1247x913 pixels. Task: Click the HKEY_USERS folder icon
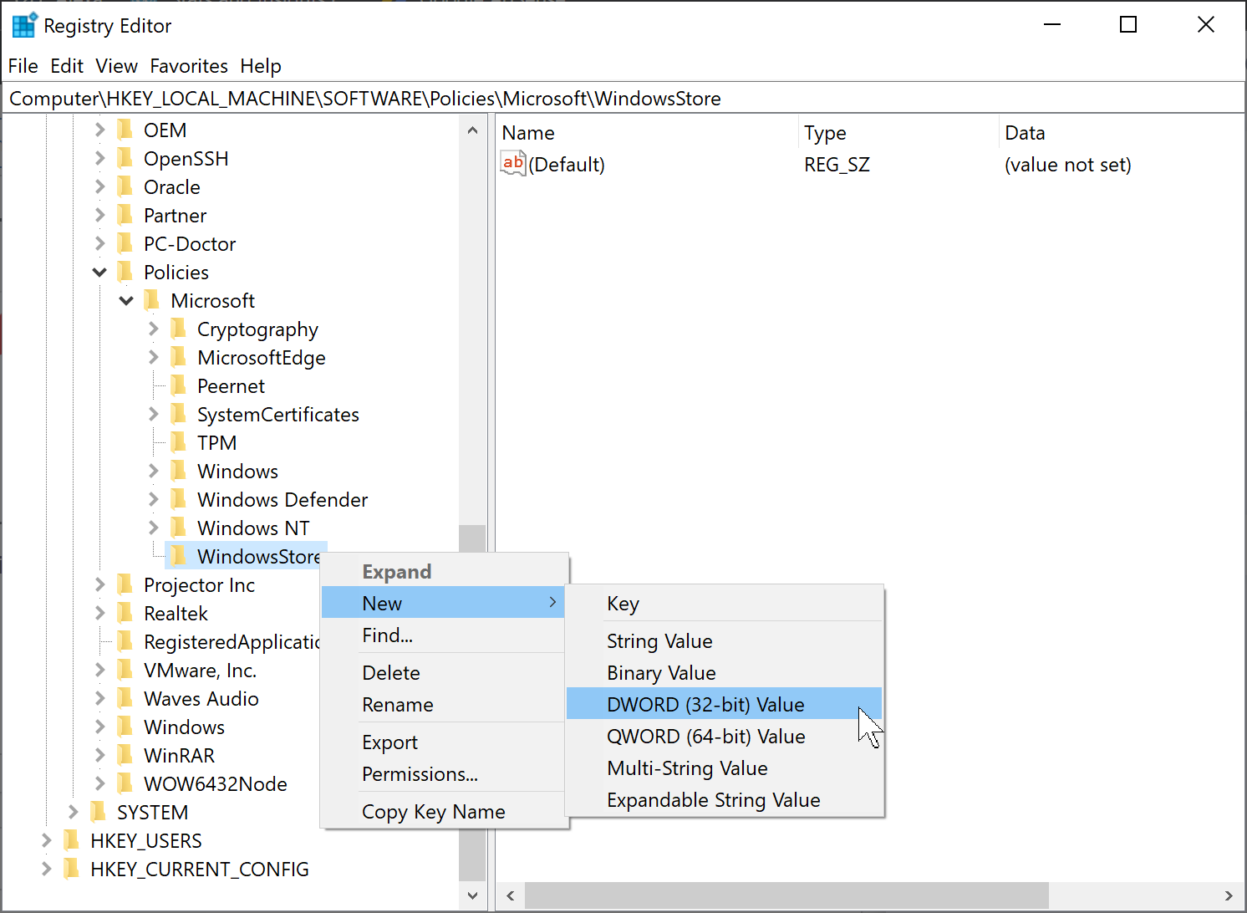(x=72, y=840)
